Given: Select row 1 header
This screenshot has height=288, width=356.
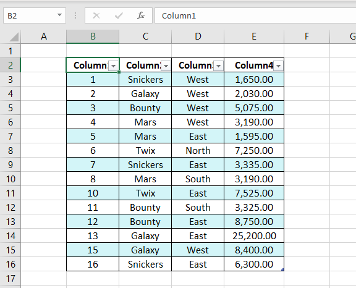Looking at the screenshot, I should pyautogui.click(x=11, y=51).
